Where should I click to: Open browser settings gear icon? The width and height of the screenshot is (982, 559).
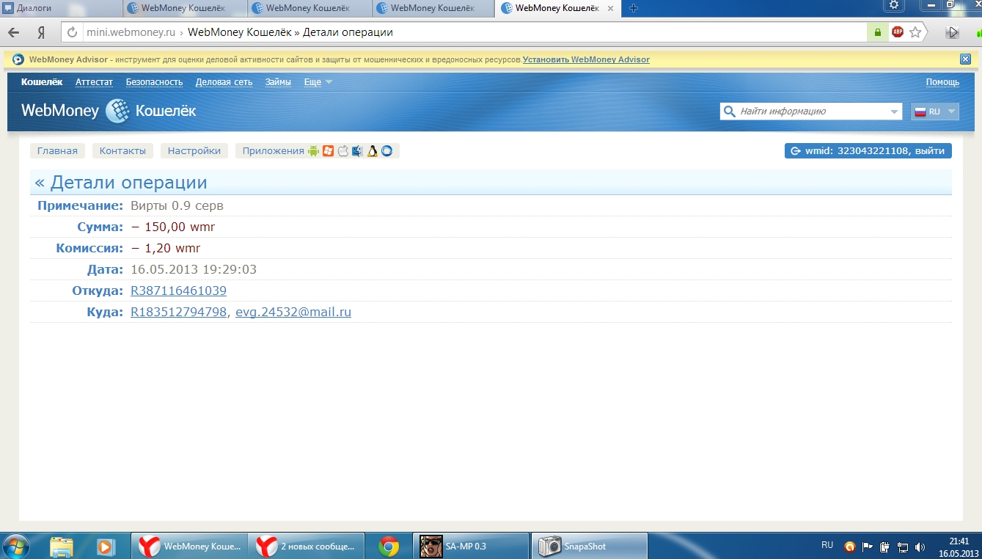tap(893, 6)
